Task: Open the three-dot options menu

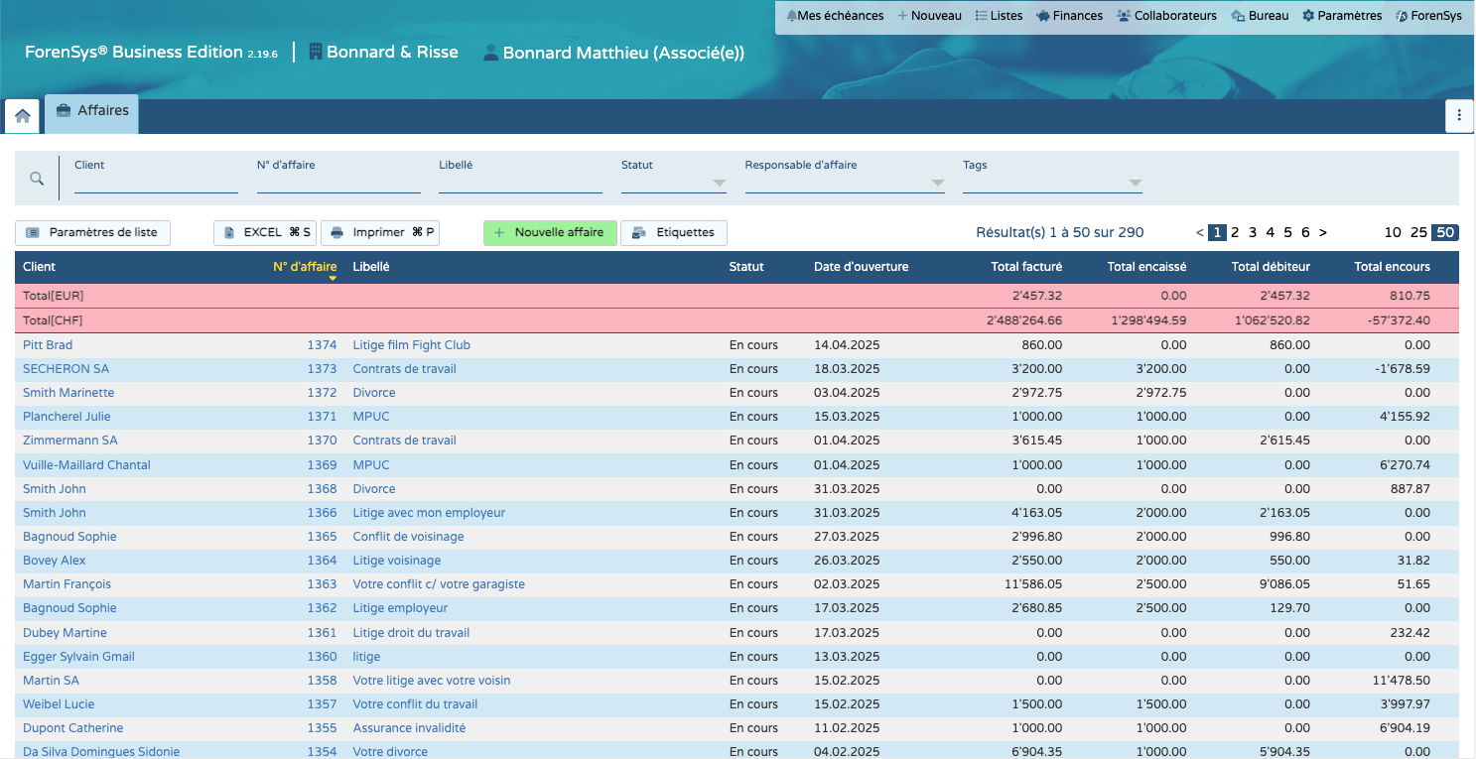Action: click(1458, 116)
